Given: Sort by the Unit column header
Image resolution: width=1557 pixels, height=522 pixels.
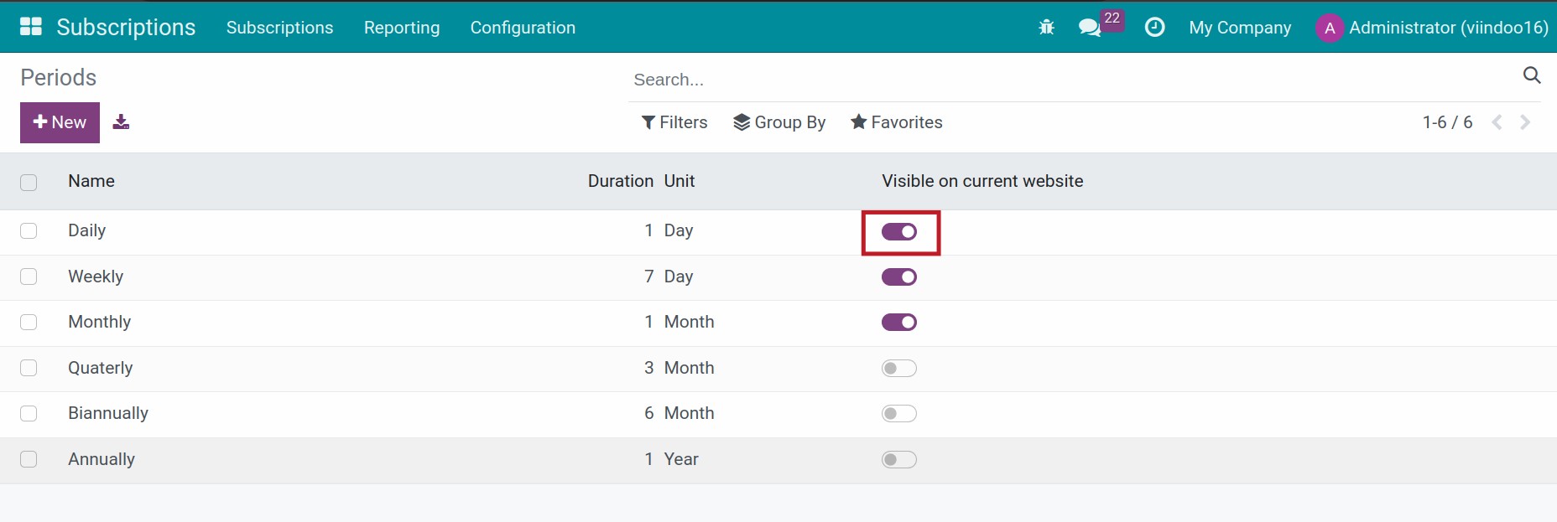Looking at the screenshot, I should (x=680, y=181).
